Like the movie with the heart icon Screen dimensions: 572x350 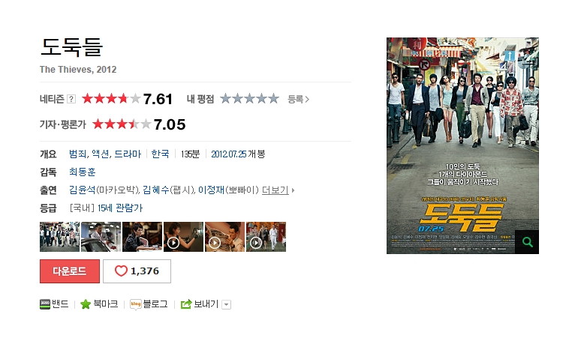[x=121, y=271]
